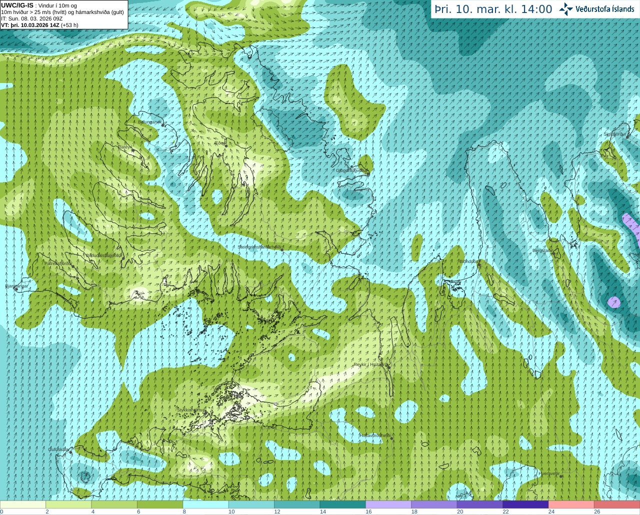This screenshot has height=515, width=640.
Task: Click the Veðurstofa Íslands logo
Action: pos(596,9)
